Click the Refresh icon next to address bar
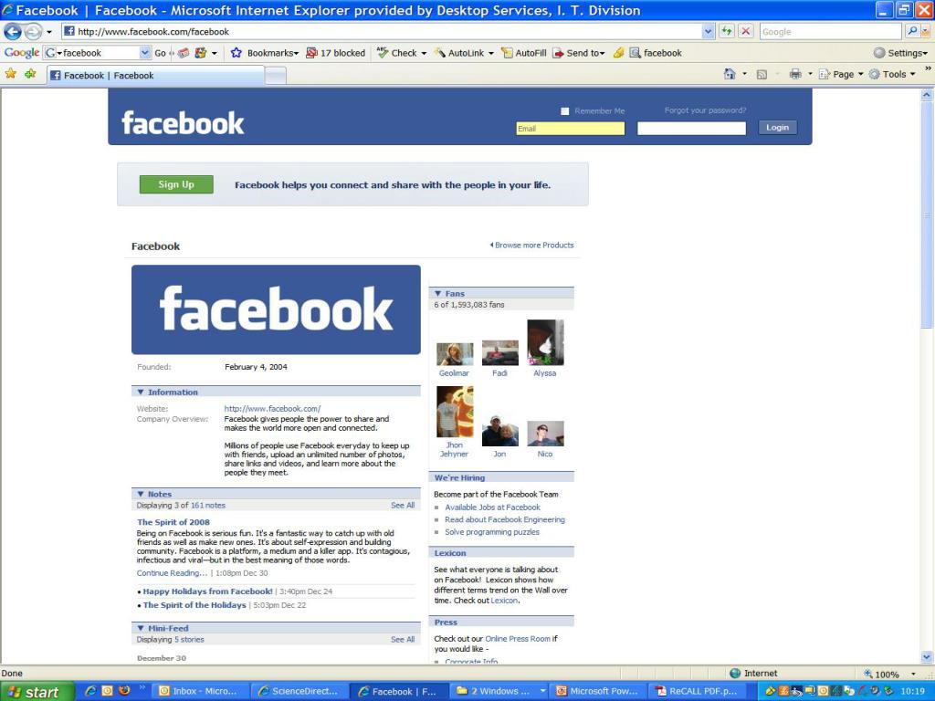The height and width of the screenshot is (701, 935). 726,31
